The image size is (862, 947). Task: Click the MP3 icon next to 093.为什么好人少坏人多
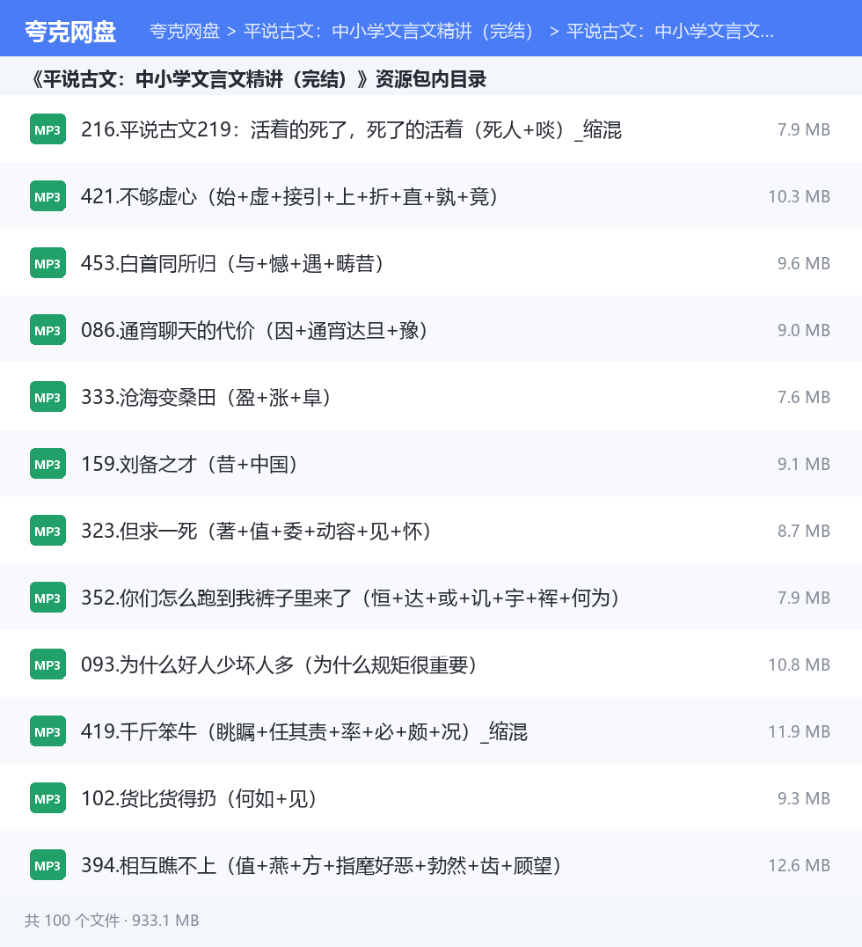click(47, 664)
